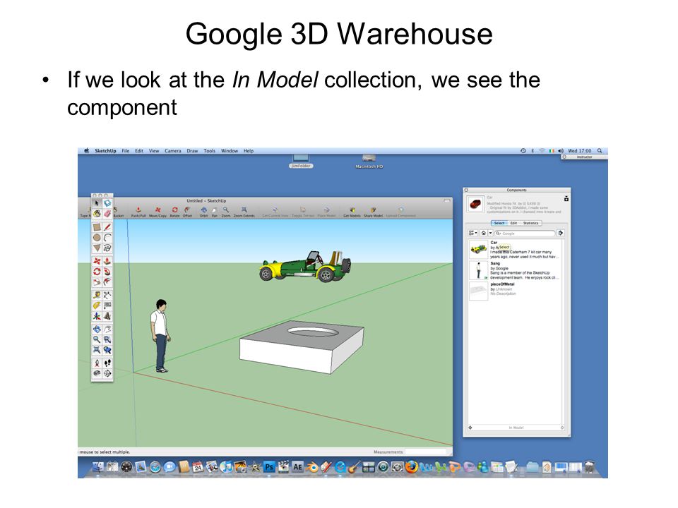
Task: Pick the red pencil Line tool
Action: [107, 227]
